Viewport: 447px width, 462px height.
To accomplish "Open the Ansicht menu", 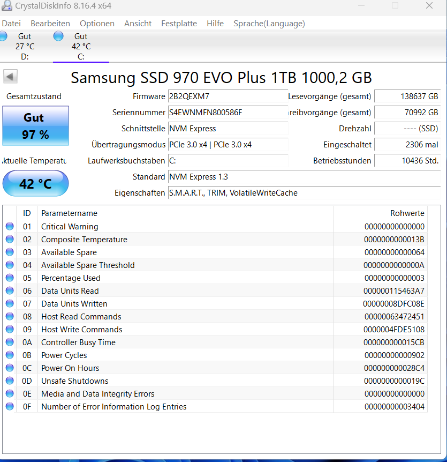I will [138, 23].
